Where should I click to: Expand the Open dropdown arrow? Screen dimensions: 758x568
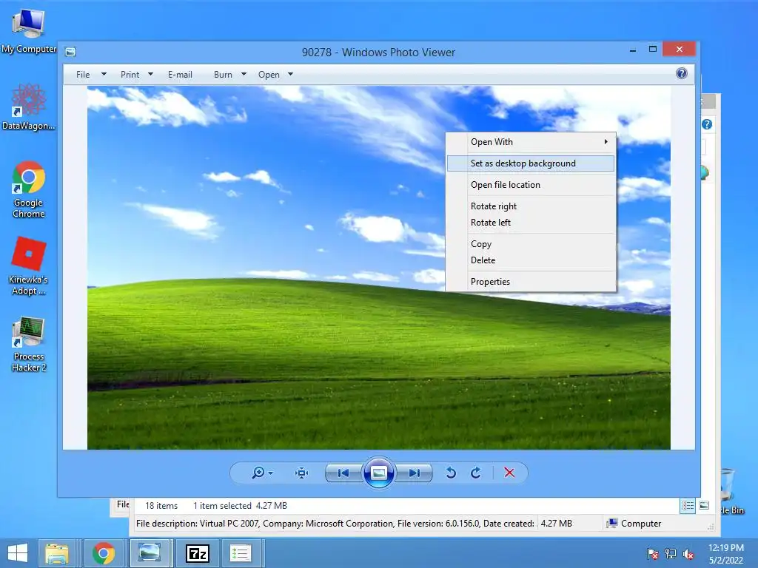[x=290, y=75]
